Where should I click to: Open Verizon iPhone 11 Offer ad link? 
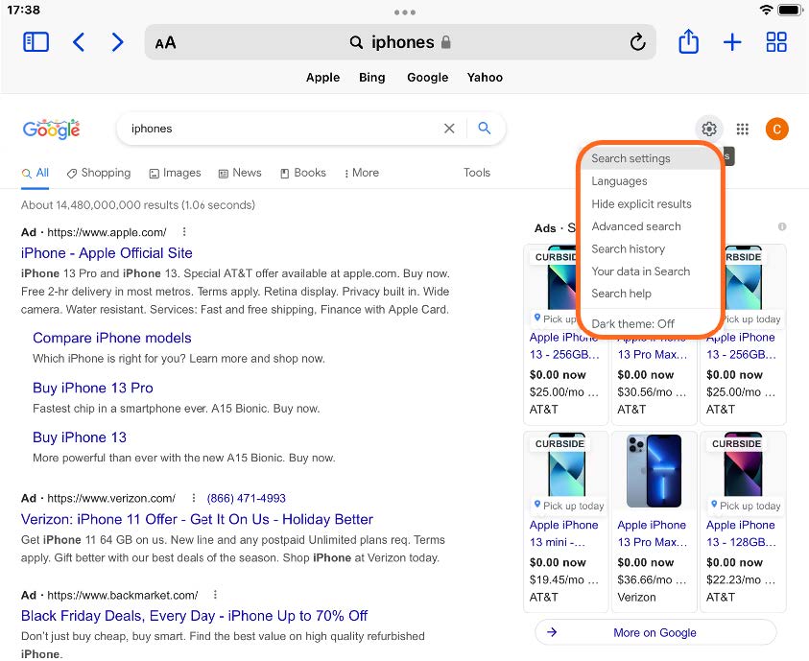coord(197,519)
